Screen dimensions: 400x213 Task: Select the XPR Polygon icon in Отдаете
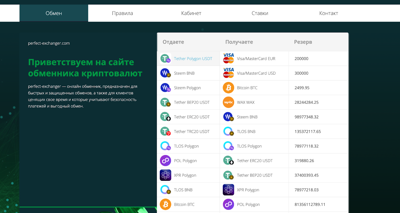coord(165,175)
